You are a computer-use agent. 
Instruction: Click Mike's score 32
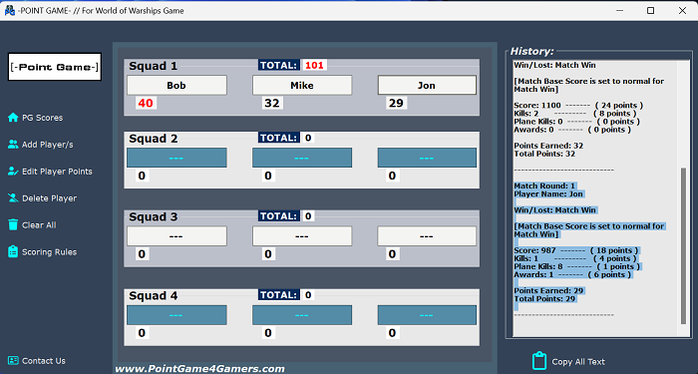coord(272,103)
